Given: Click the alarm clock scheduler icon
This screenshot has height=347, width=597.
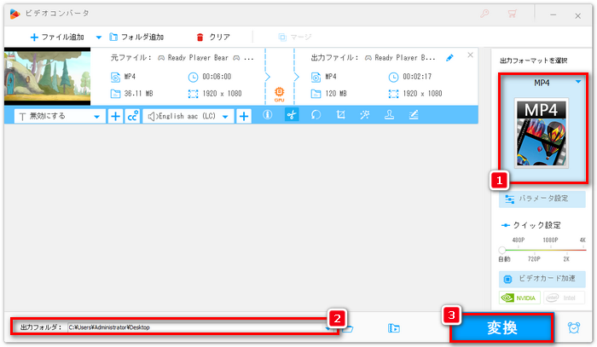Looking at the screenshot, I should [x=575, y=327].
